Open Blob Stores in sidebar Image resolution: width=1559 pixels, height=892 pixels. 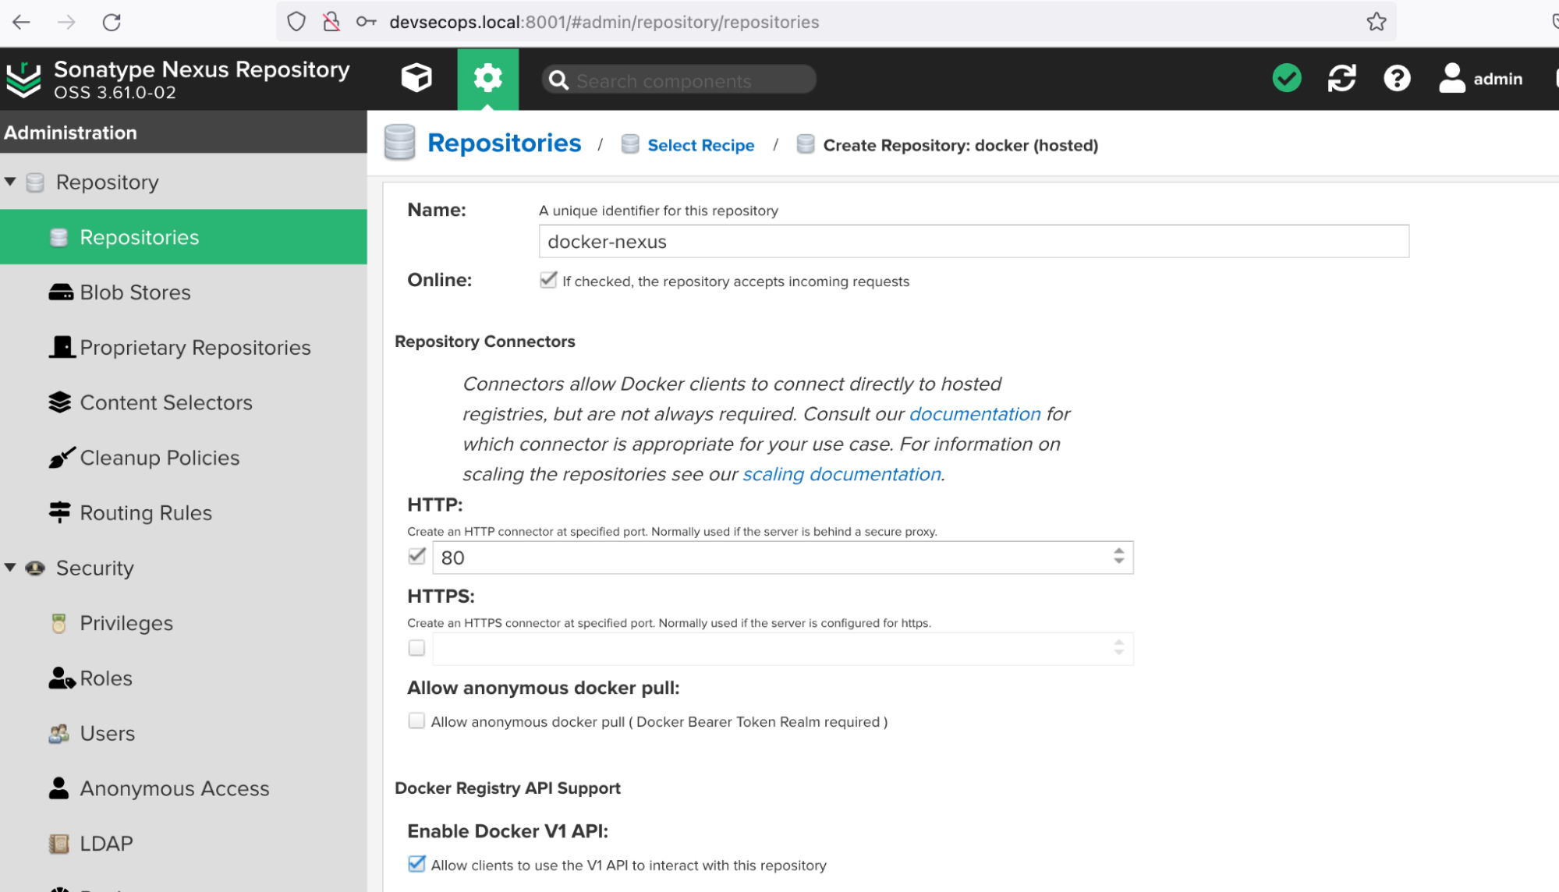135,292
